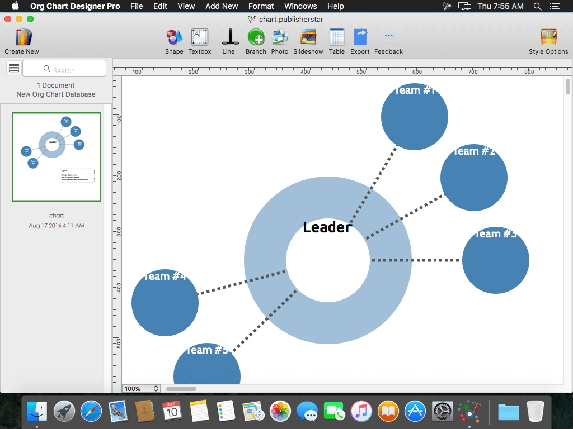Open the Add New menu
Image resolution: width=573 pixels, height=429 pixels.
click(x=222, y=6)
